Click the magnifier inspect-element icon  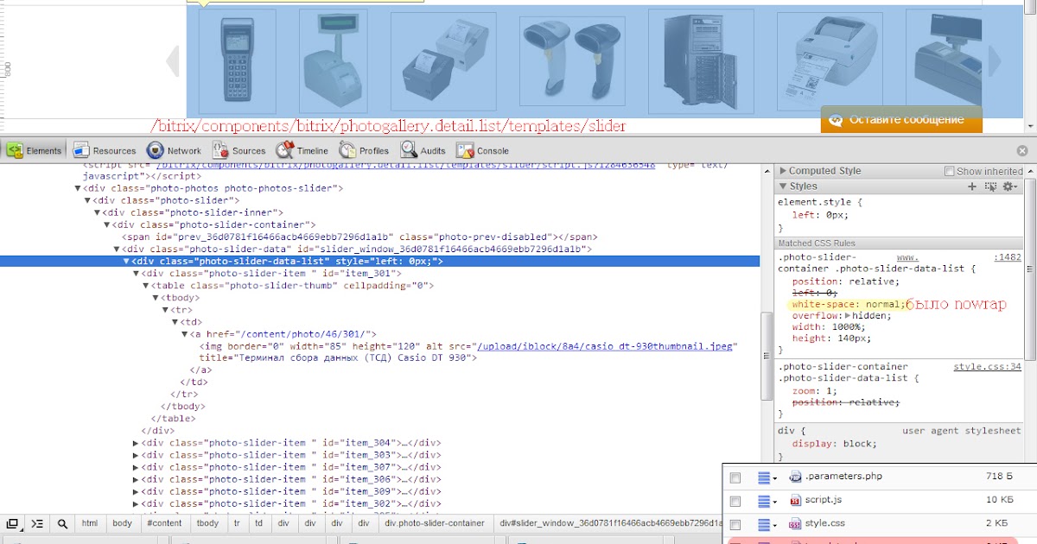[62, 523]
